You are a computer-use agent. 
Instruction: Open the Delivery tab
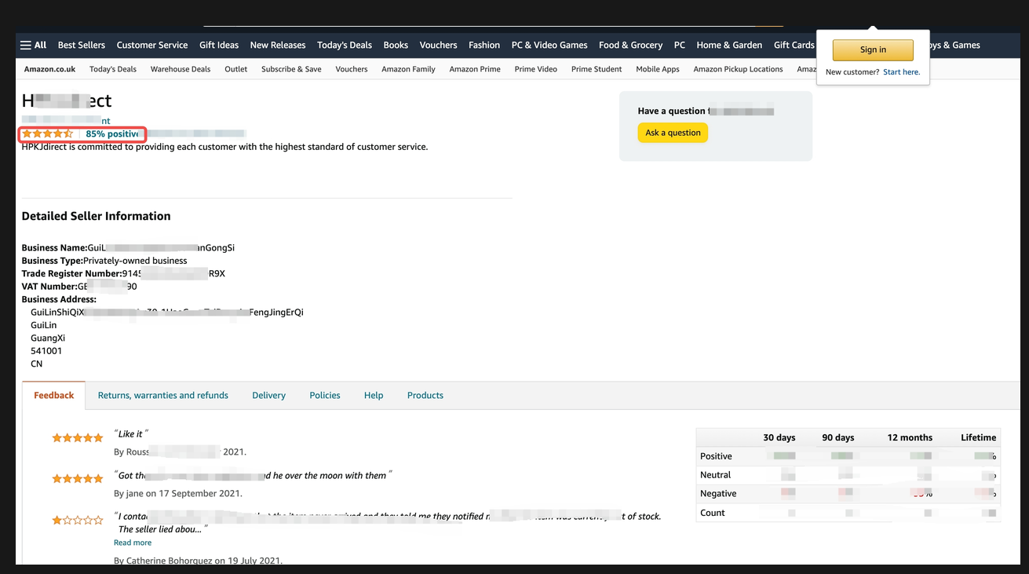point(268,395)
